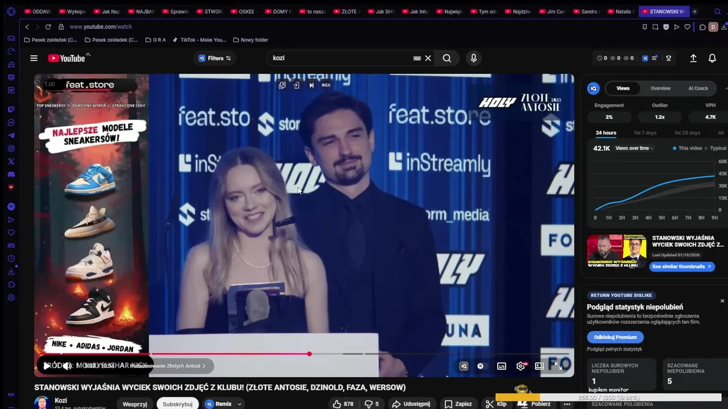Mute the video volume speaker
728x409 pixels.
coord(67,366)
